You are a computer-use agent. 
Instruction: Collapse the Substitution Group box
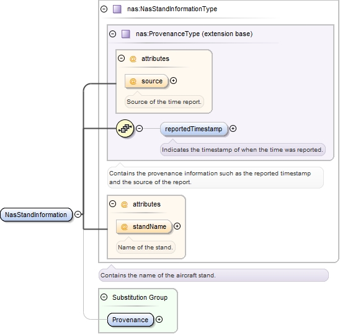pyautogui.click(x=104, y=297)
